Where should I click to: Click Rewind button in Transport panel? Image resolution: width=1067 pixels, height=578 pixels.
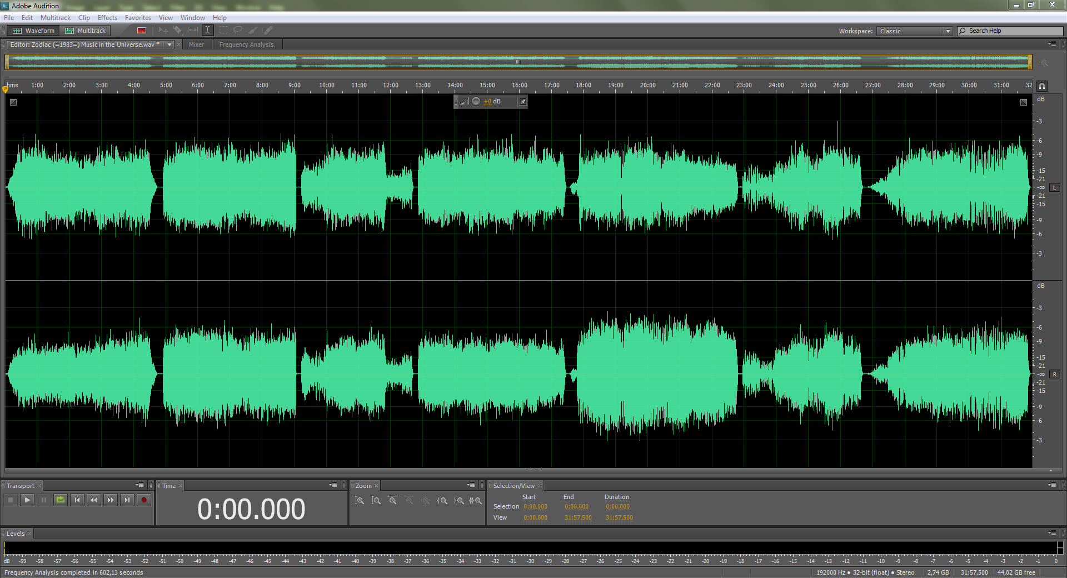pos(94,500)
